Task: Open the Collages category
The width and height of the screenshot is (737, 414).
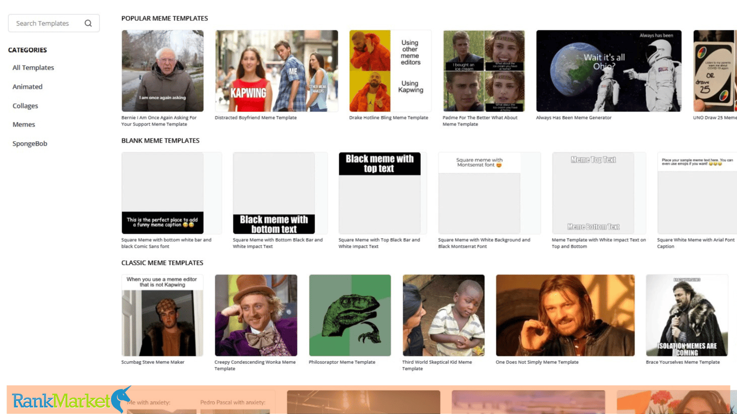Action: tap(25, 106)
